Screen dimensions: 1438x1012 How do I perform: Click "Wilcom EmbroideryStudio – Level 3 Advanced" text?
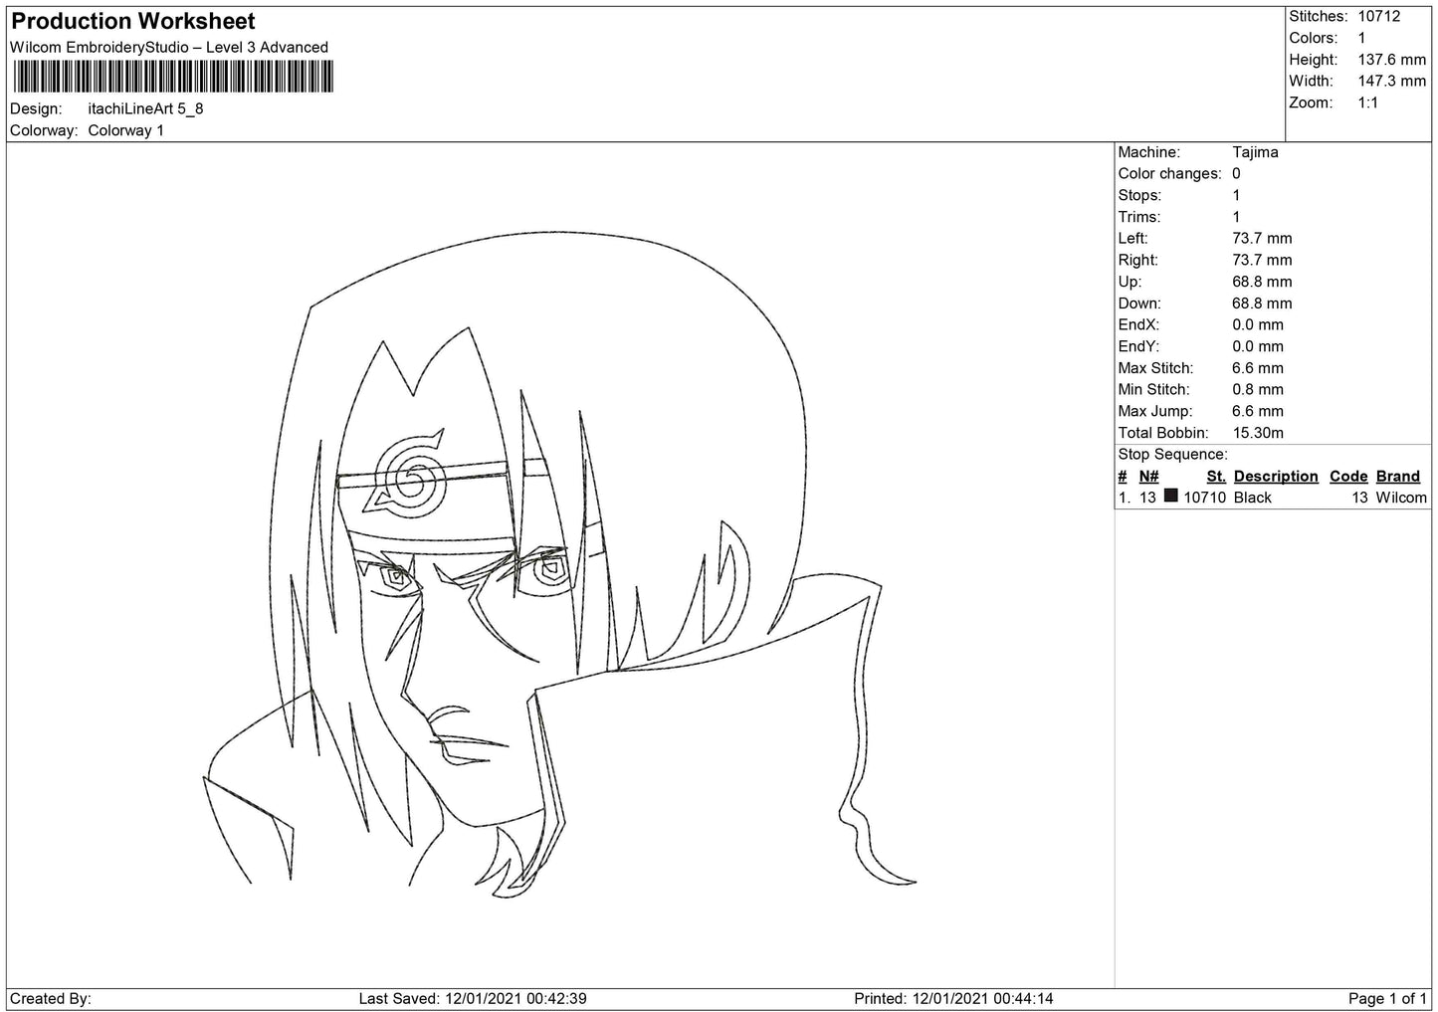point(169,47)
